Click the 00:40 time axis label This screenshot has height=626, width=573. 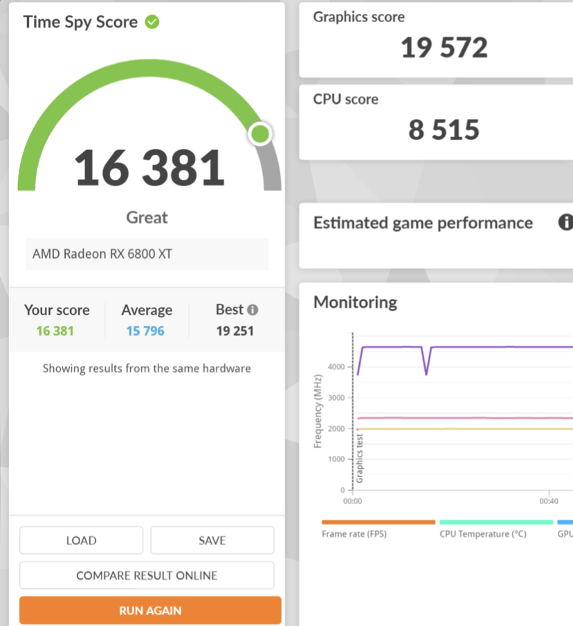(x=549, y=501)
